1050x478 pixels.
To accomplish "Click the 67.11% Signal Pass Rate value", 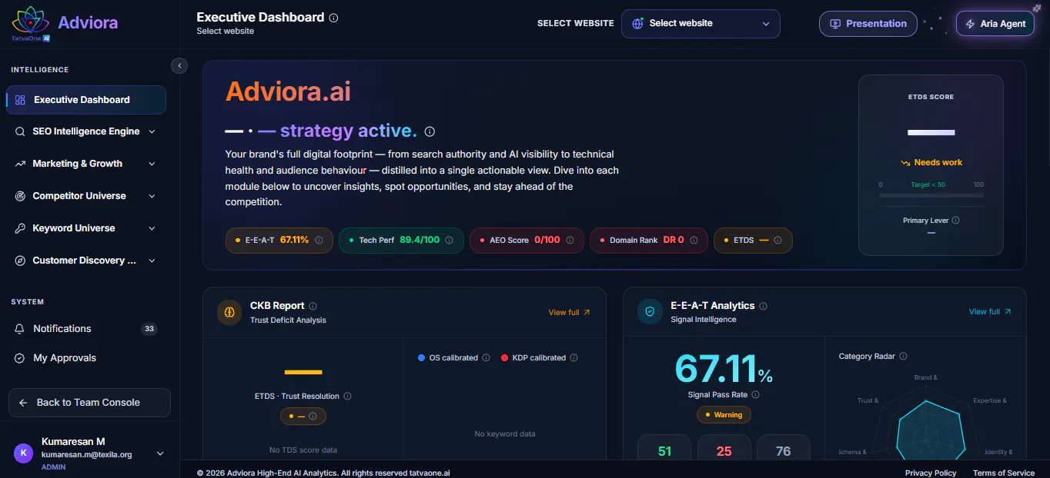I will click(724, 369).
